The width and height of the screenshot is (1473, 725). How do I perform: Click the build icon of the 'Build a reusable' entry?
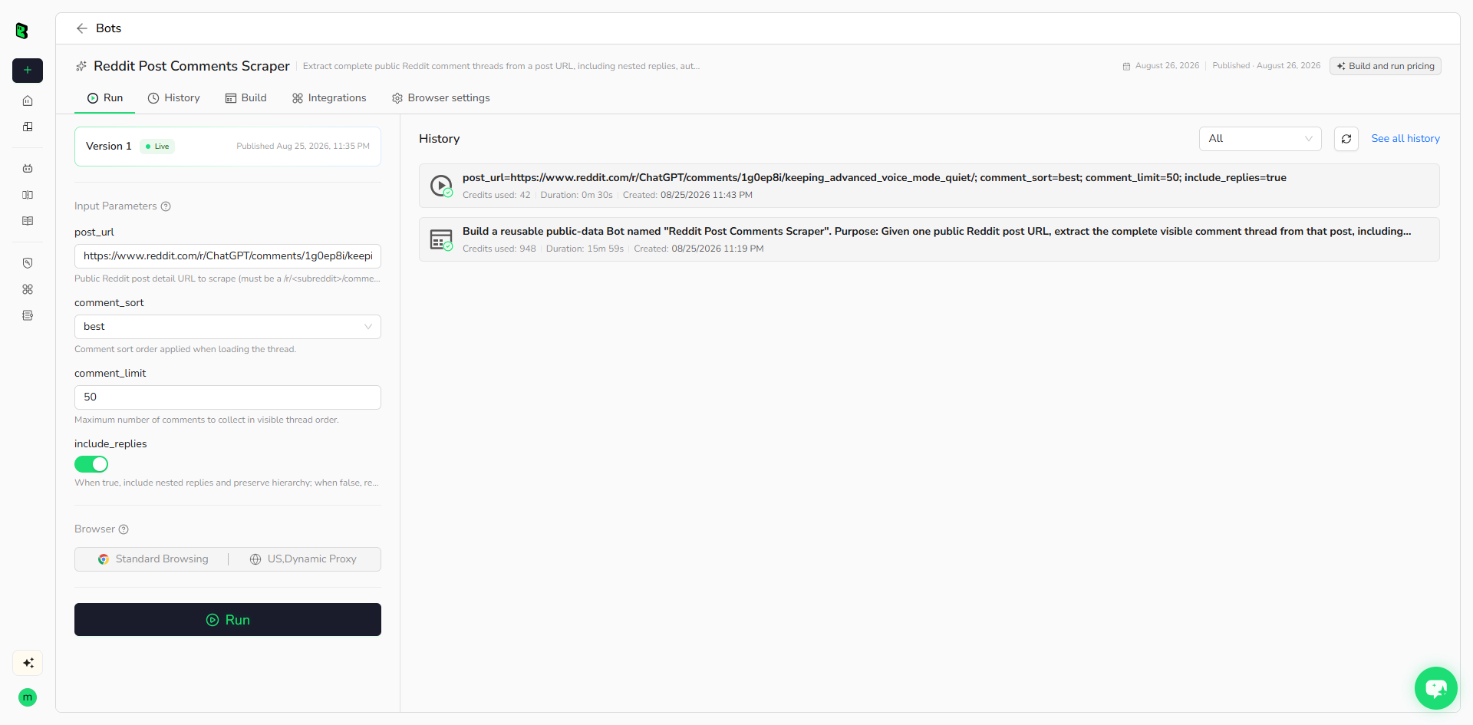441,239
